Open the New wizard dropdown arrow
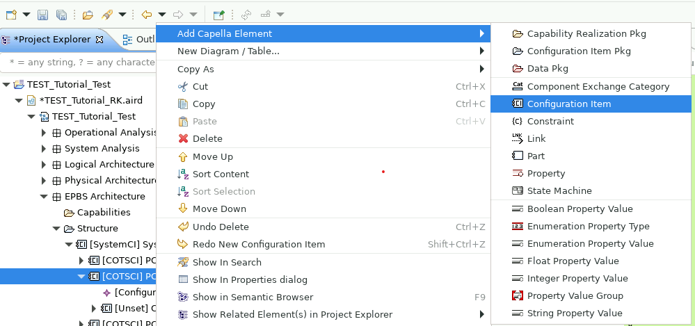 [26, 15]
